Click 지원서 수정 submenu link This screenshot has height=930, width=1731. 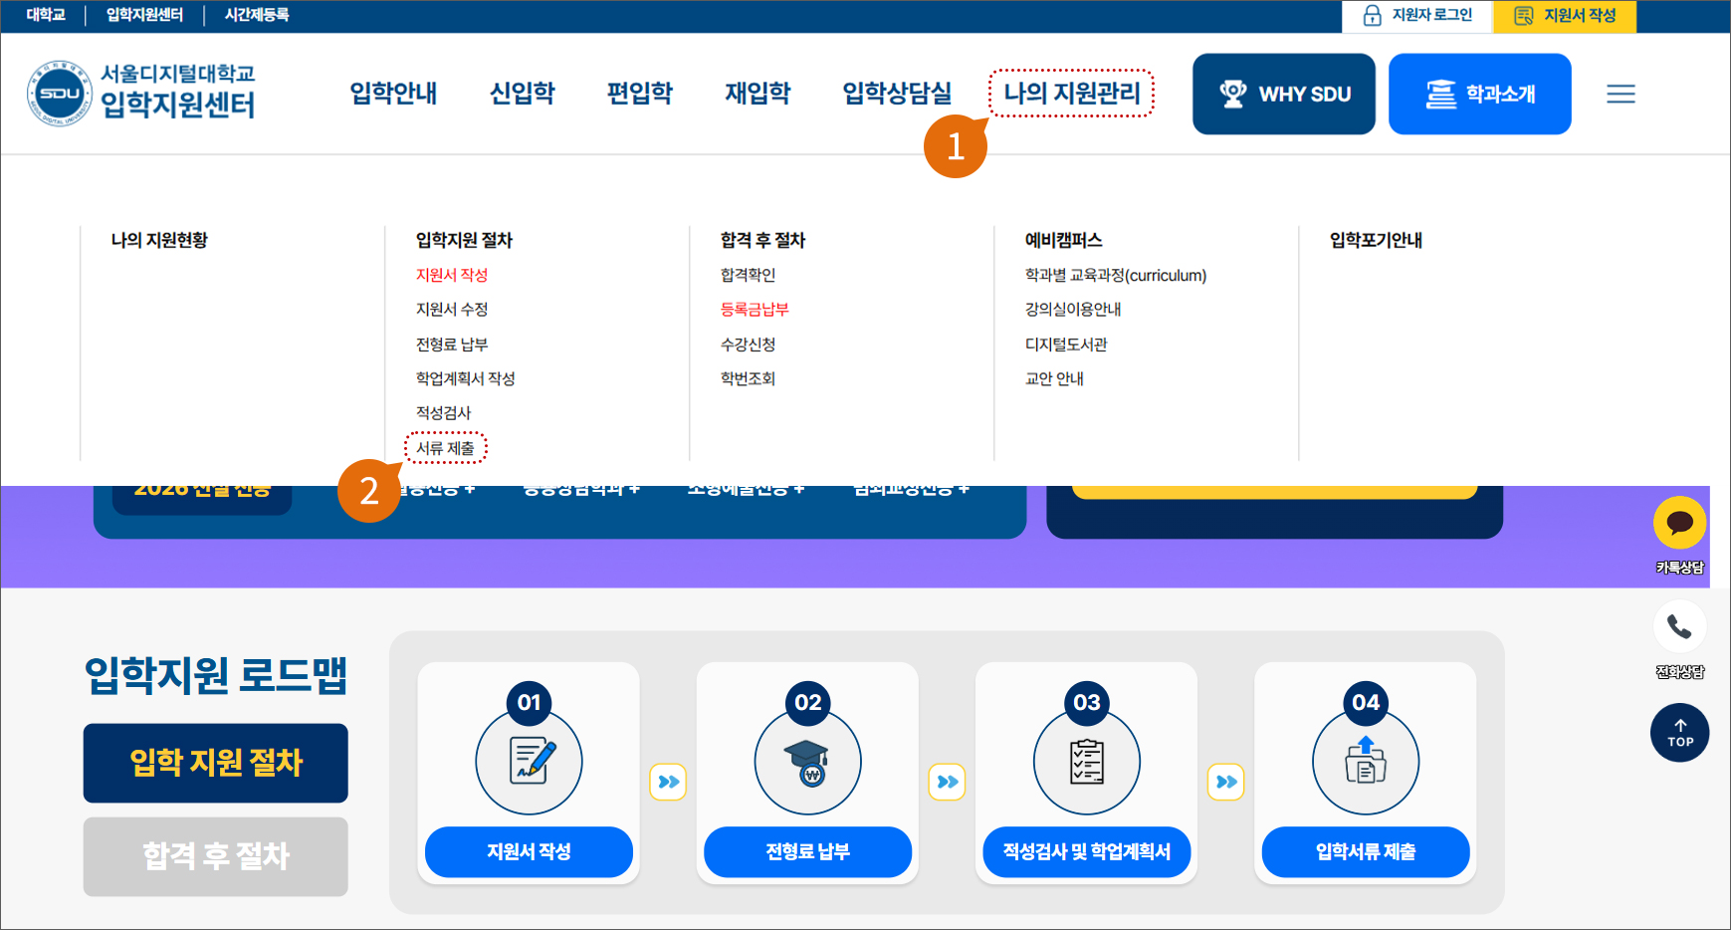pyautogui.click(x=452, y=310)
